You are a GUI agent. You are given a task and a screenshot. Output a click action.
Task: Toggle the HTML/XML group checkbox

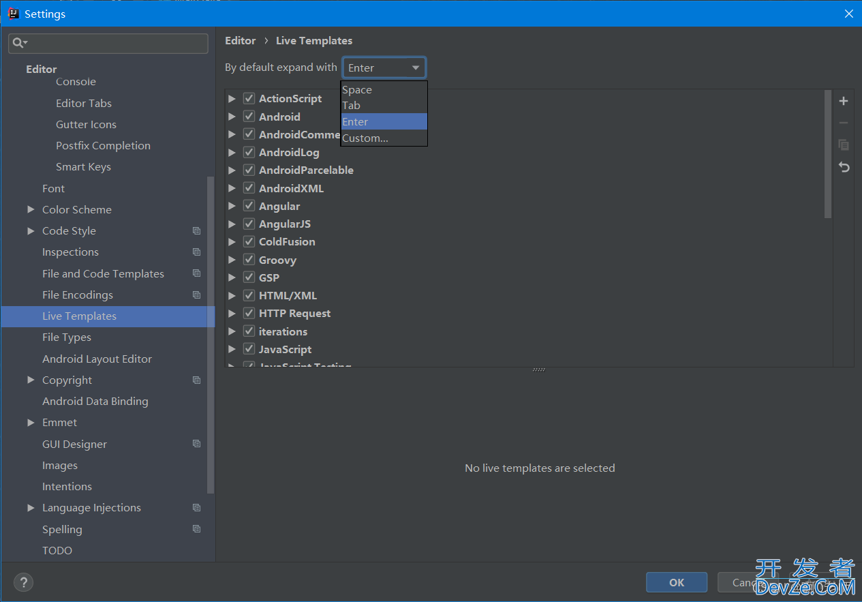[249, 296]
